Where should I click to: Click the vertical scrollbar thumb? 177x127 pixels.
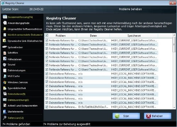click(x=174, y=44)
